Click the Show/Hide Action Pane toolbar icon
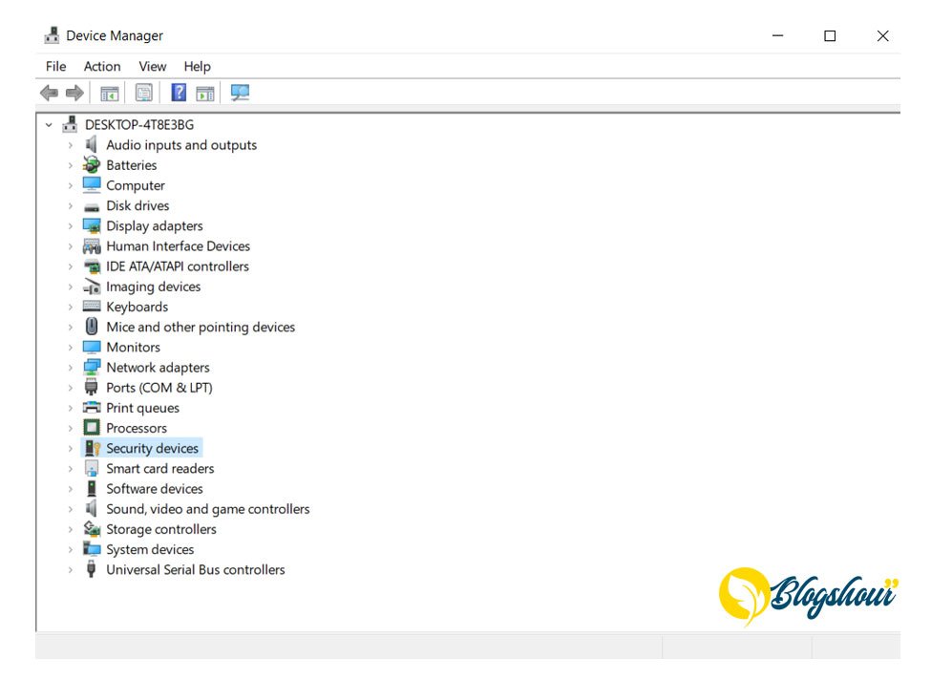931x680 pixels. point(205,94)
